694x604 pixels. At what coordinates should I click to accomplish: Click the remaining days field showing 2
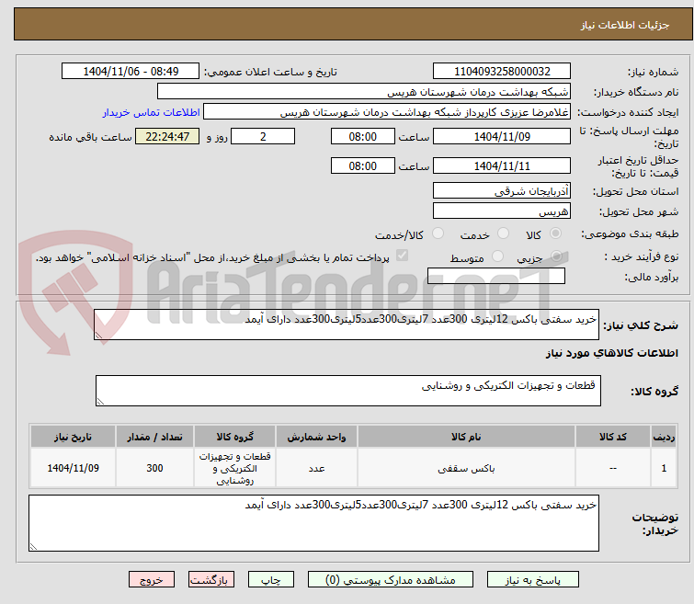(263, 136)
